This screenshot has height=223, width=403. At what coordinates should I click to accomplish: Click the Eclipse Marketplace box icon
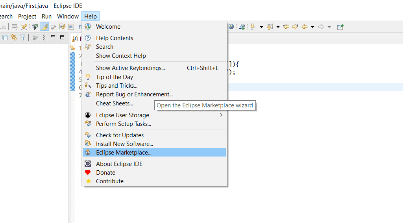(88, 152)
